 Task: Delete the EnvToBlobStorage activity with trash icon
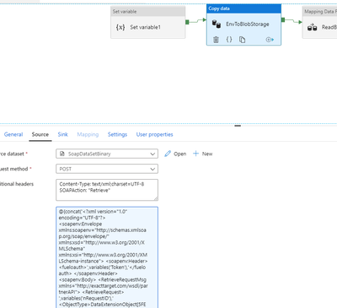click(x=216, y=40)
